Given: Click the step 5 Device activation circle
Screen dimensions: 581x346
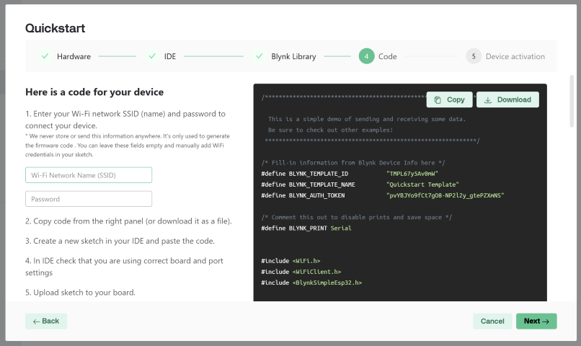Looking at the screenshot, I should click(474, 56).
